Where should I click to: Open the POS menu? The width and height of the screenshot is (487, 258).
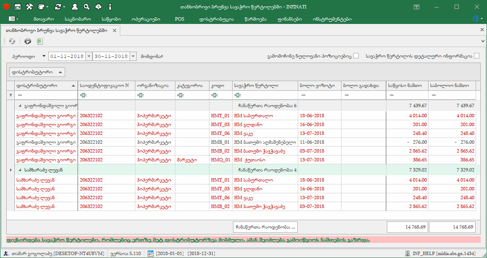pyautogui.click(x=180, y=19)
